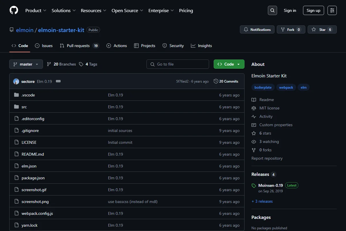Click the Notifications bell button
This screenshot has width=346, height=231.
coord(257,29)
